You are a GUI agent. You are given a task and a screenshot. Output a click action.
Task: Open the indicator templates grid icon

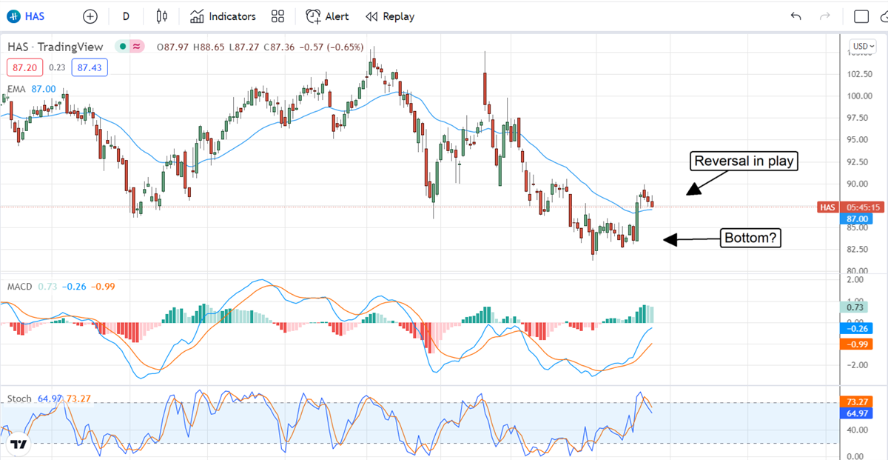coord(278,16)
